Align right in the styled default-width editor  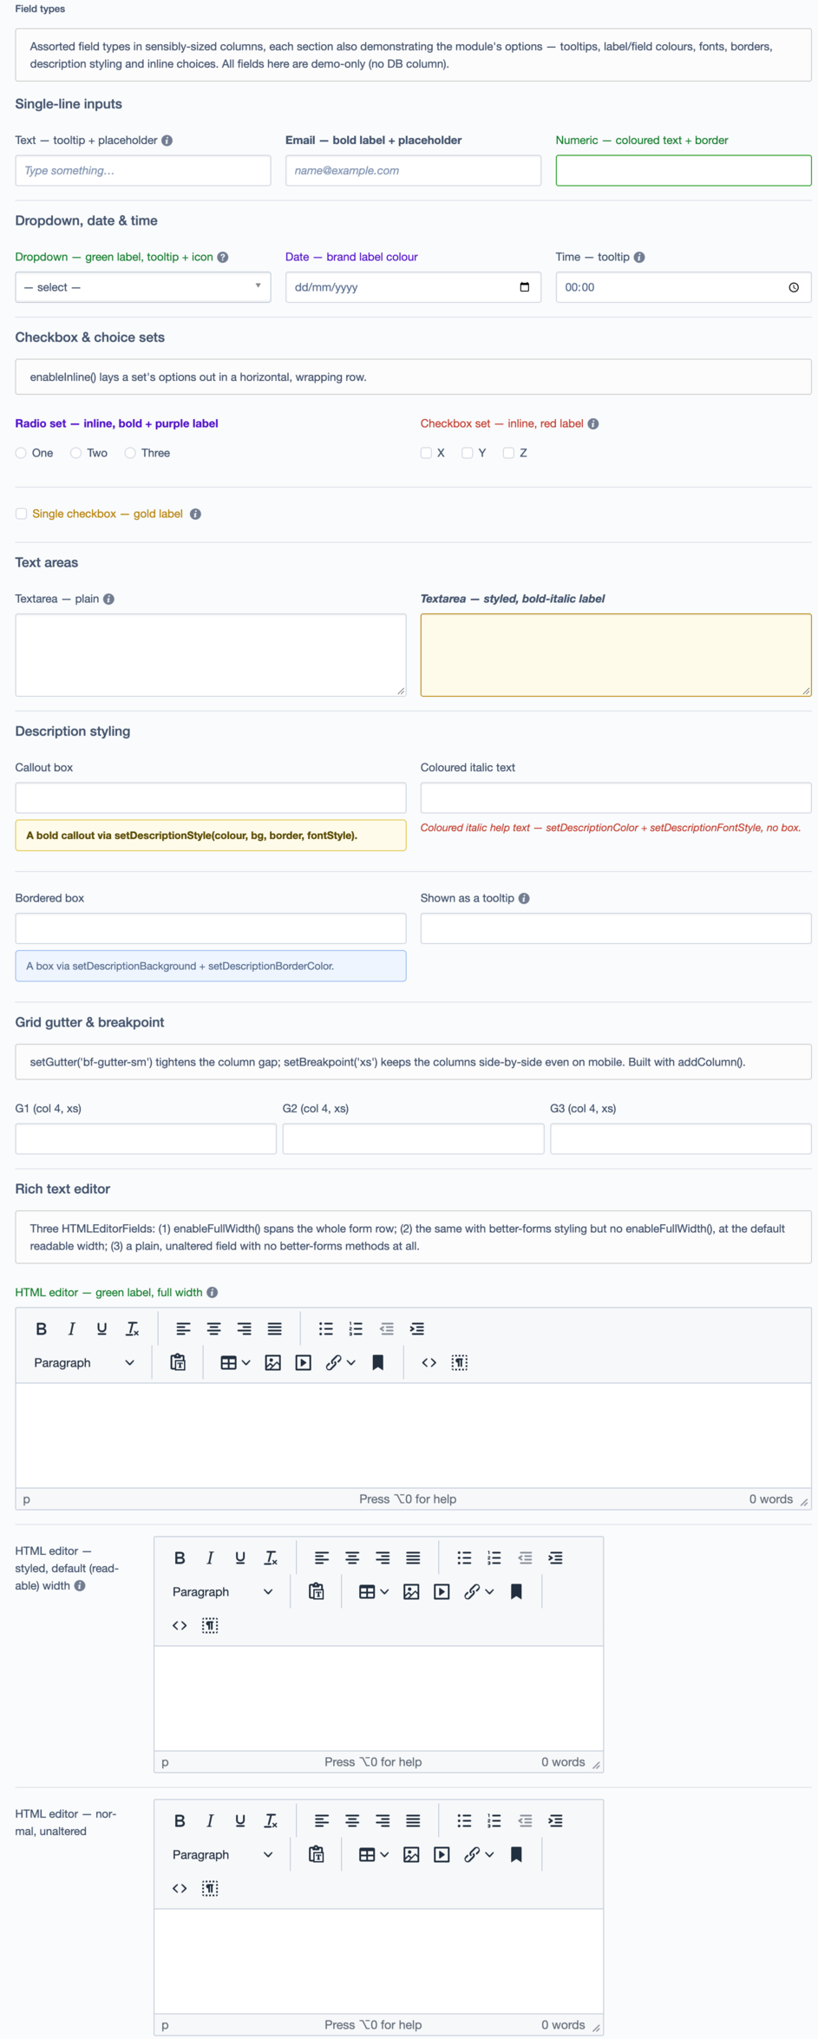pyautogui.click(x=382, y=1557)
